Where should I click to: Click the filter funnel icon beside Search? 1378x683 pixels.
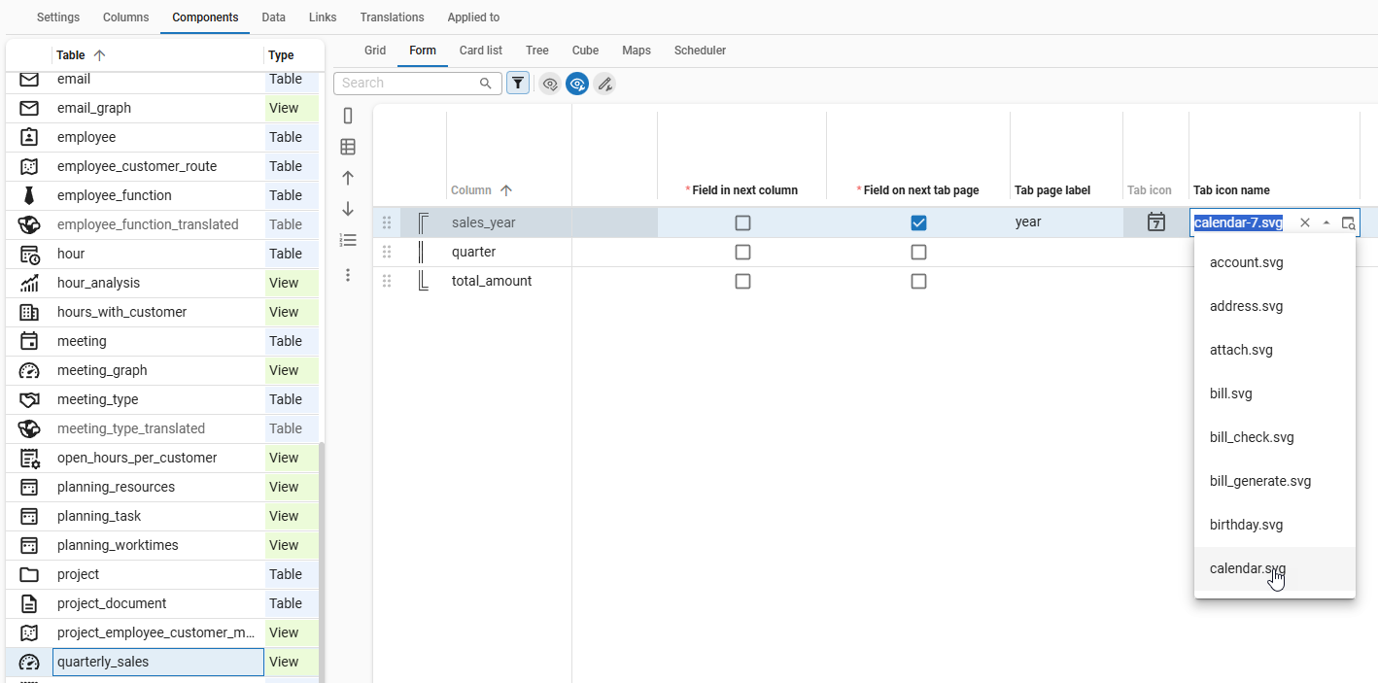(x=518, y=84)
